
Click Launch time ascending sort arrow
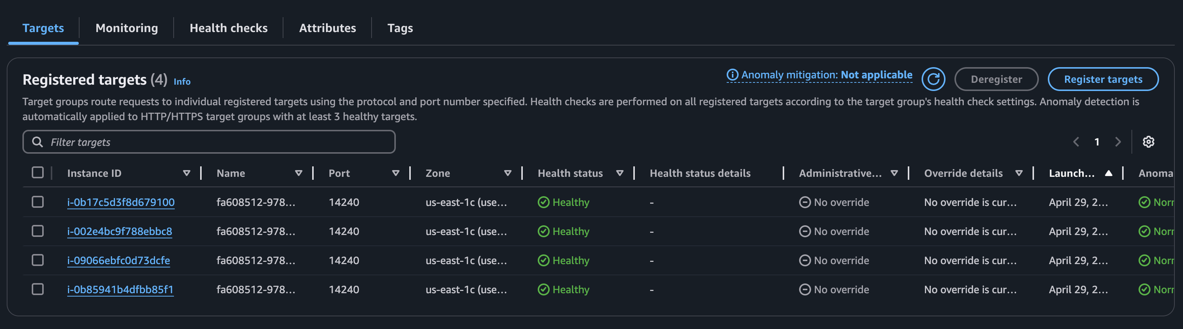coord(1108,173)
